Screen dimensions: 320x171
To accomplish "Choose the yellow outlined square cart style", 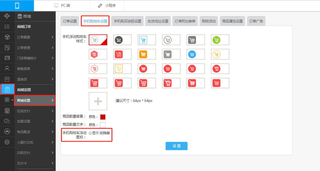I will [x=122, y=69].
